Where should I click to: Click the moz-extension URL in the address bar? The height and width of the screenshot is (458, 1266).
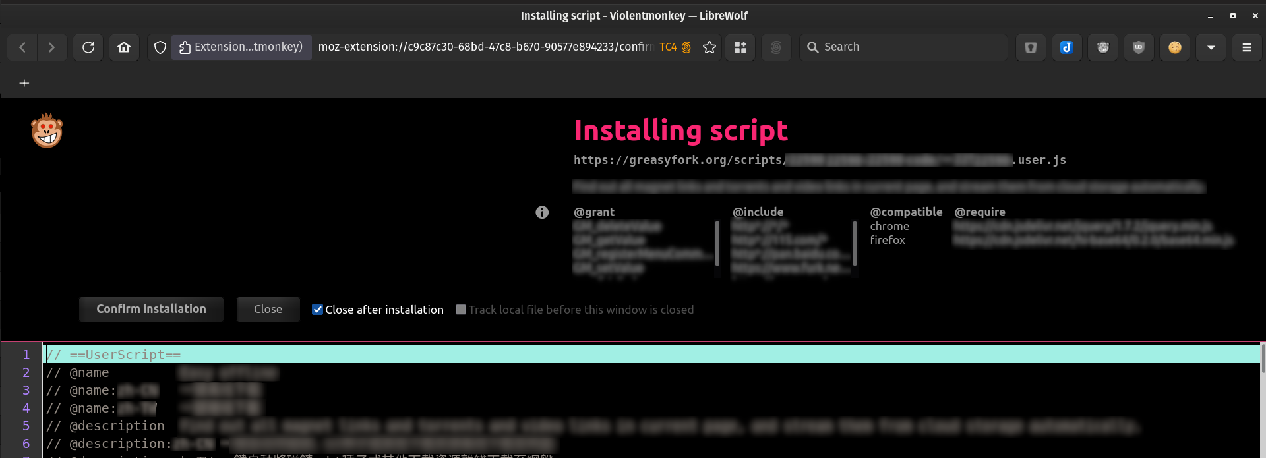tap(485, 47)
